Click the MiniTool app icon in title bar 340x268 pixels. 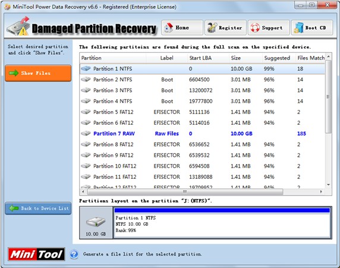[7, 7]
